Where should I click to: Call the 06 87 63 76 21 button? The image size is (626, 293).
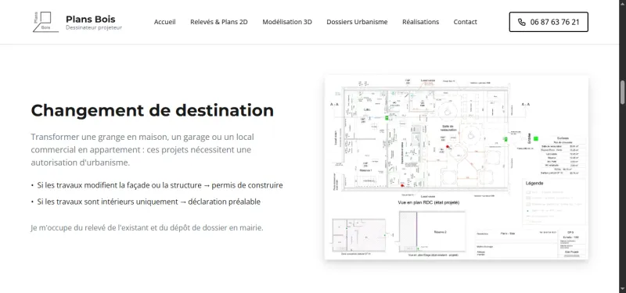tap(549, 22)
